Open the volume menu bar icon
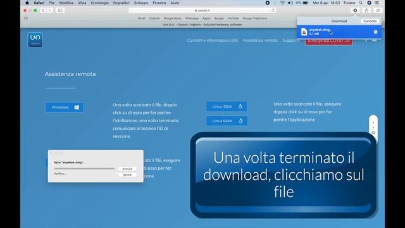Screen dimensions: 405x228 (x=290, y=3)
